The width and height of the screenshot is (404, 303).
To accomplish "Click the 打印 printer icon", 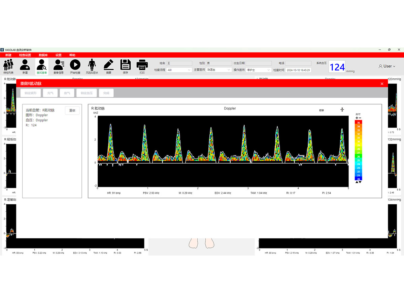I will point(142,65).
